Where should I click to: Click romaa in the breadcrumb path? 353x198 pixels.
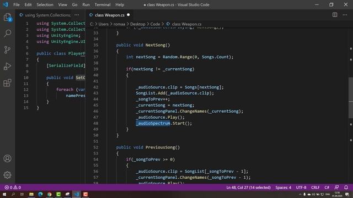click(119, 24)
